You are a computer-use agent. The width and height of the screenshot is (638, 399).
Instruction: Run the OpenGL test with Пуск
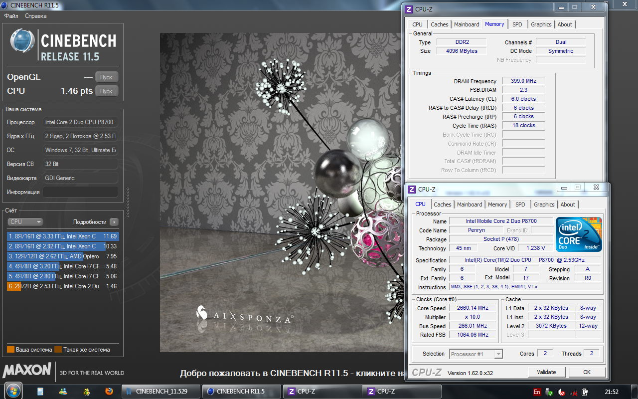[x=107, y=77]
